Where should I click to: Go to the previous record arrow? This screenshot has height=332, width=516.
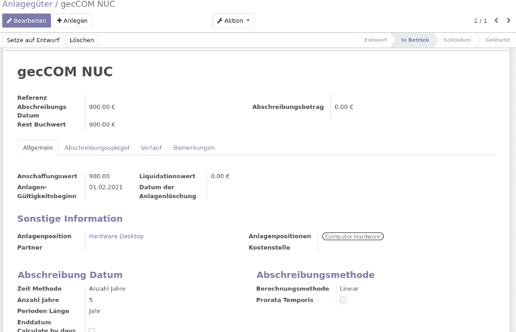pos(497,21)
